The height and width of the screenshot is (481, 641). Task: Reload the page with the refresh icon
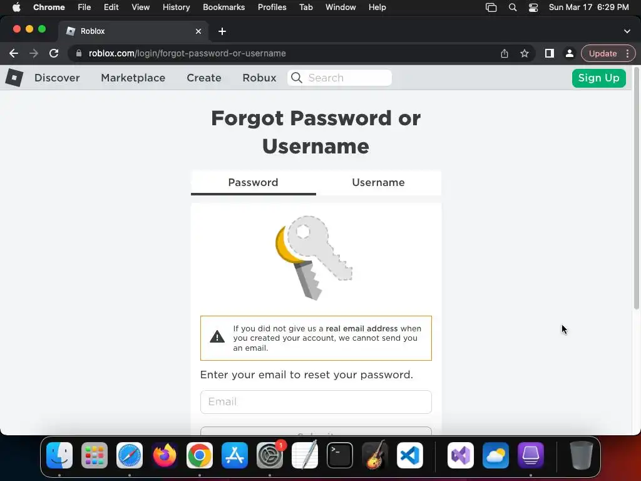54,53
